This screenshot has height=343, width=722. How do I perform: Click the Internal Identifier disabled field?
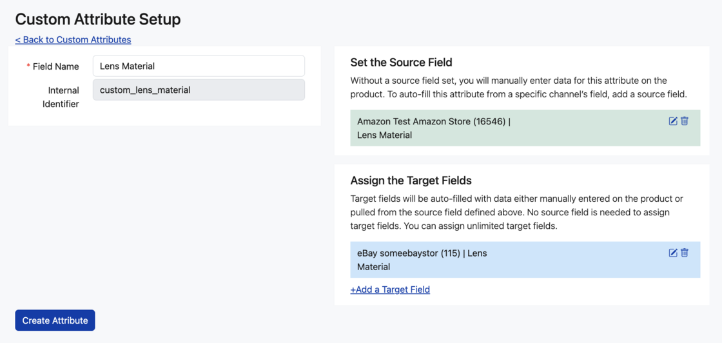[199, 90]
